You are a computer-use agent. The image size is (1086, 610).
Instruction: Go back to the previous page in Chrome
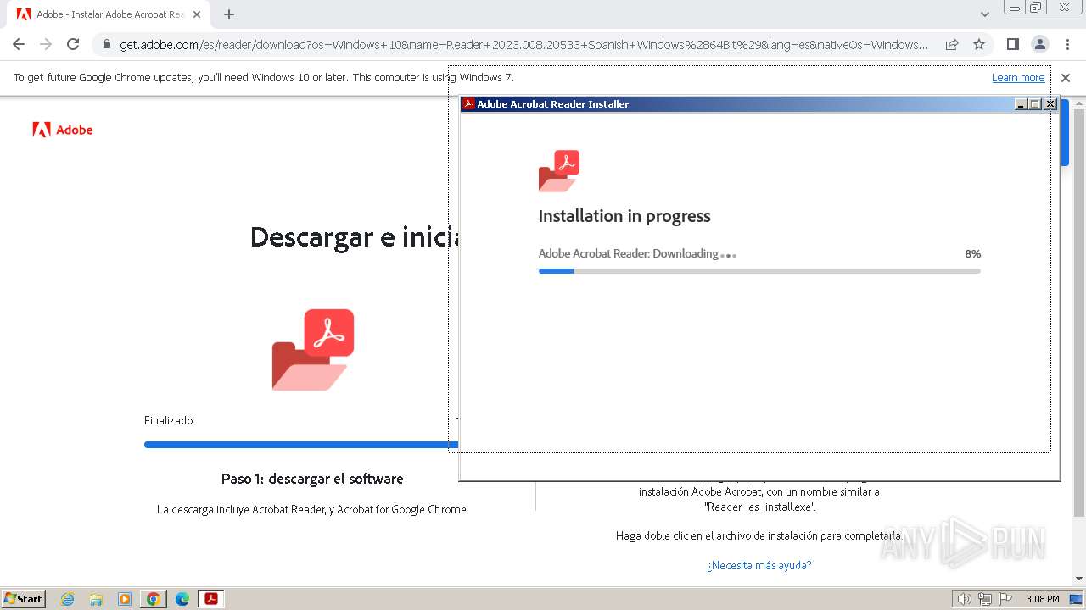tap(19, 44)
